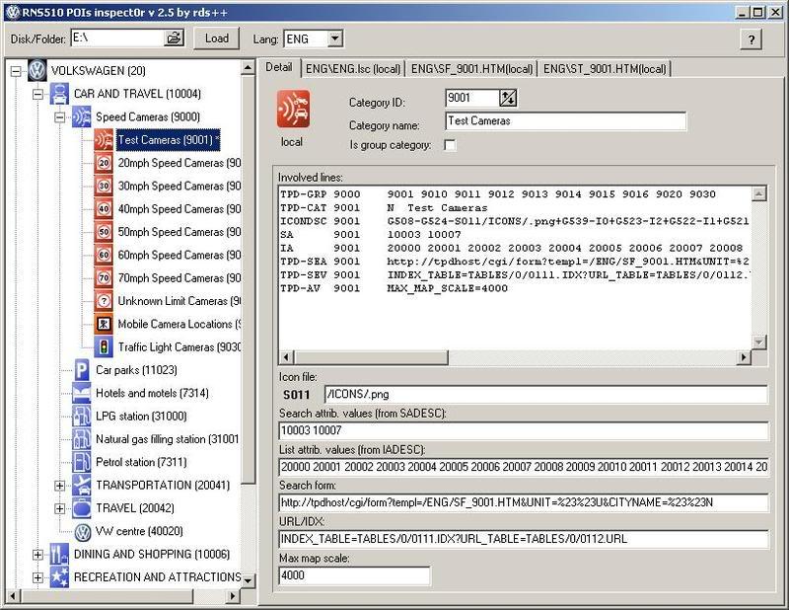
Task: Click the change Category ID icon button
Action: point(508,98)
